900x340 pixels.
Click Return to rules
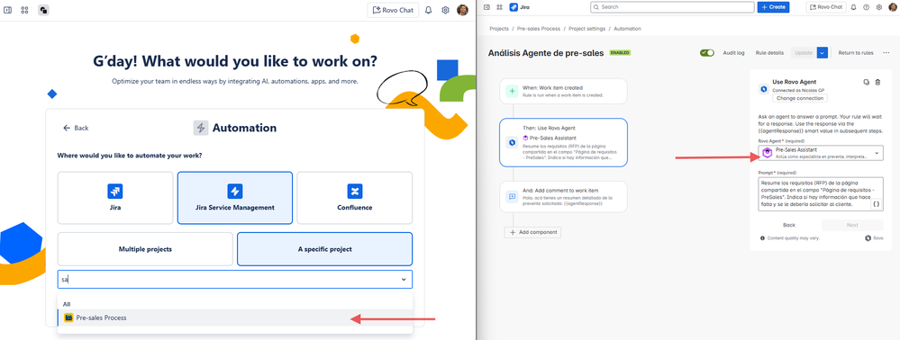point(856,53)
